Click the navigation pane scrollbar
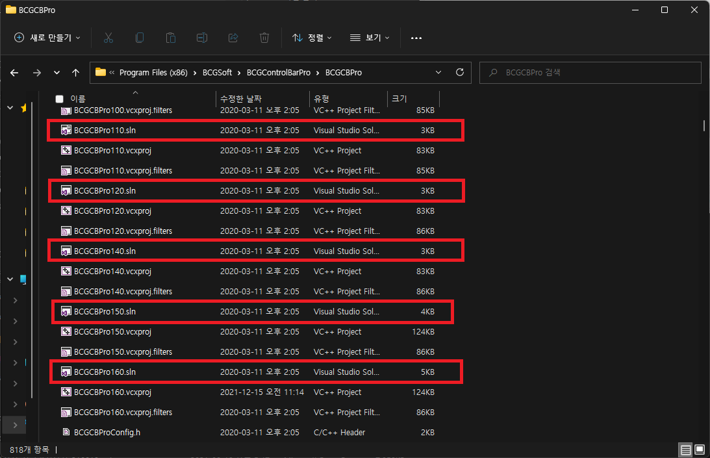Screen dimensions: 710x458 point(32,250)
